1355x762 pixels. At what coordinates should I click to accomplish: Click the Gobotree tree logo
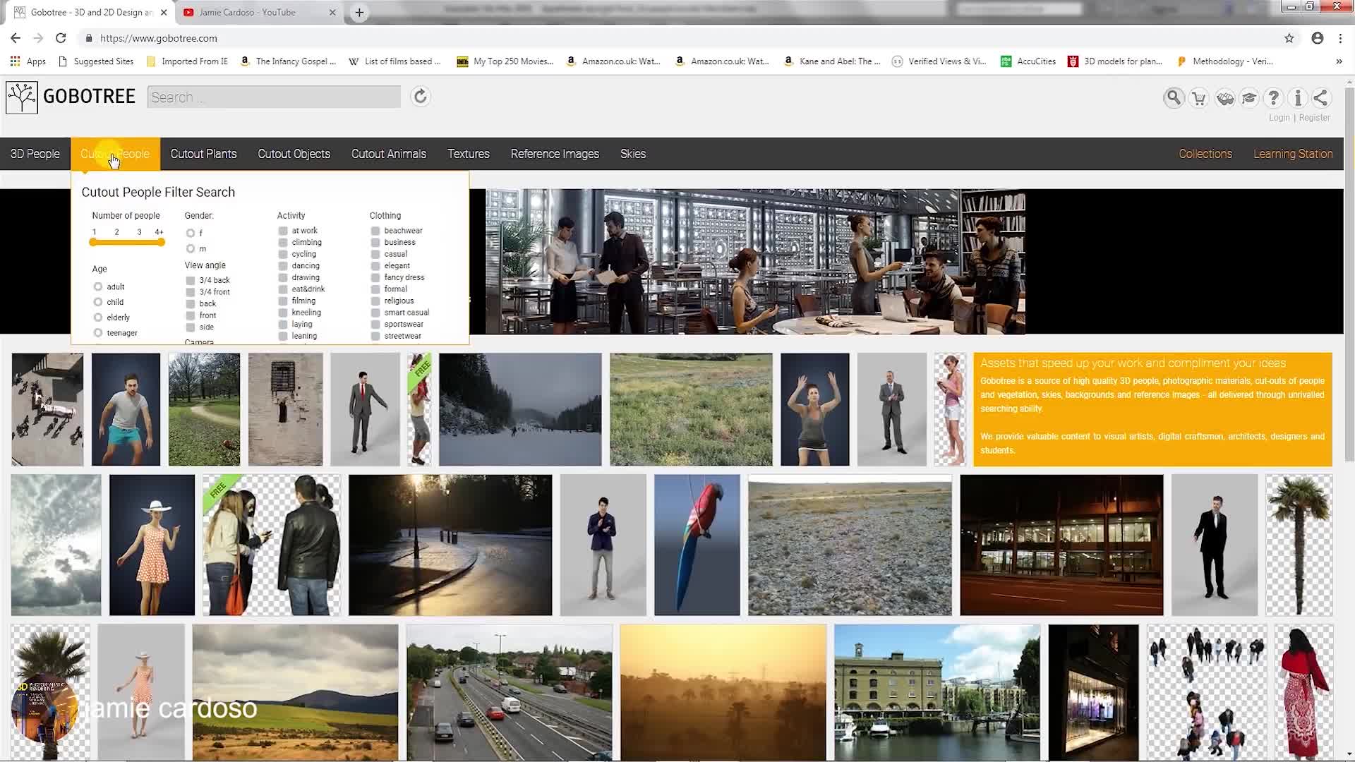[x=22, y=97]
